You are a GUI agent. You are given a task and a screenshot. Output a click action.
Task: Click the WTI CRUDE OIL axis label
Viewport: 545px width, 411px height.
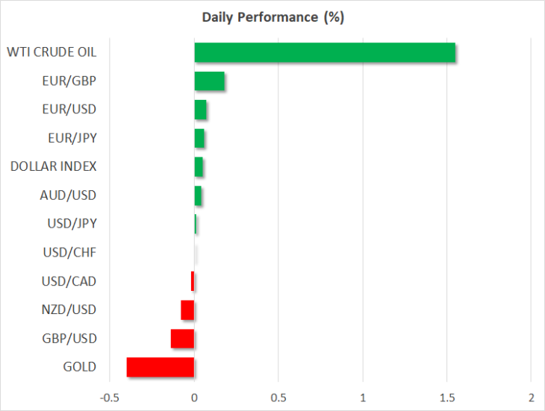[x=52, y=52]
